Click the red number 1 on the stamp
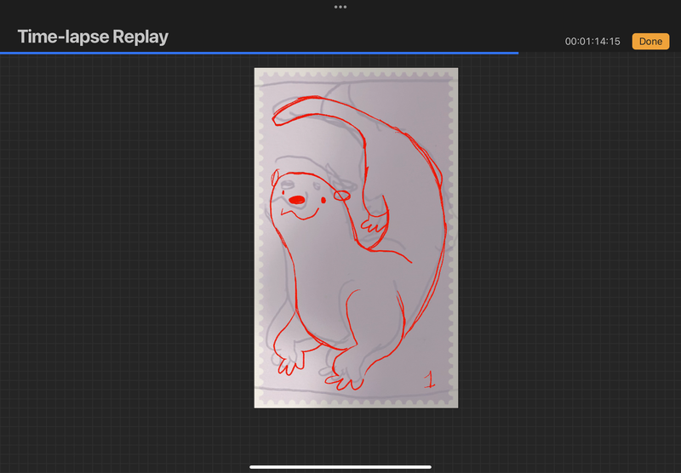 click(429, 379)
